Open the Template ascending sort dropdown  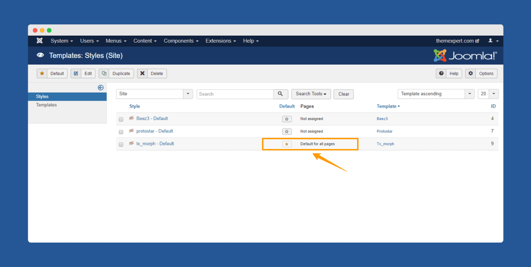click(436, 94)
